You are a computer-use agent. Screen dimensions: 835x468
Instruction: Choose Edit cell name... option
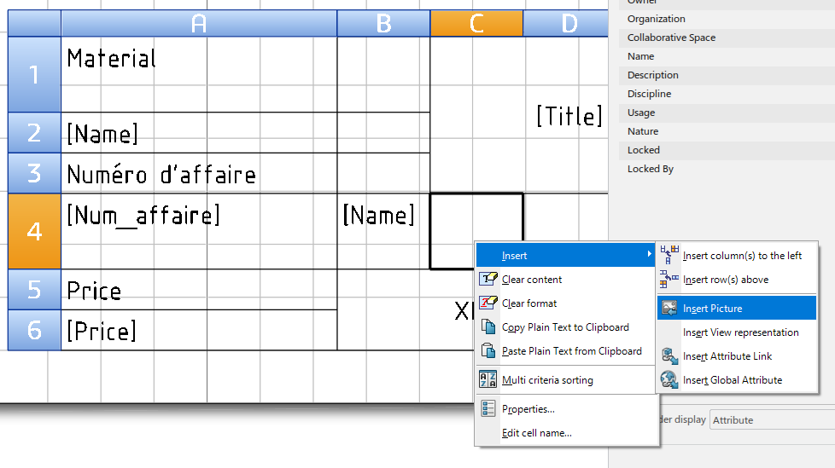point(536,432)
